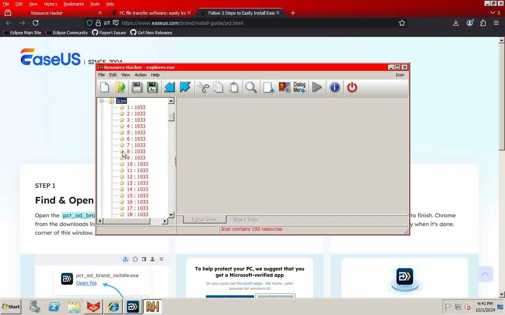Click tree scrollbar up arrow
Image resolution: width=505 pixels, height=315 pixels.
171,101
